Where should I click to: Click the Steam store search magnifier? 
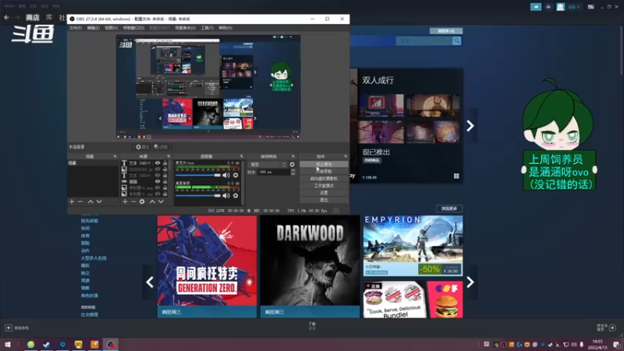[x=456, y=41]
